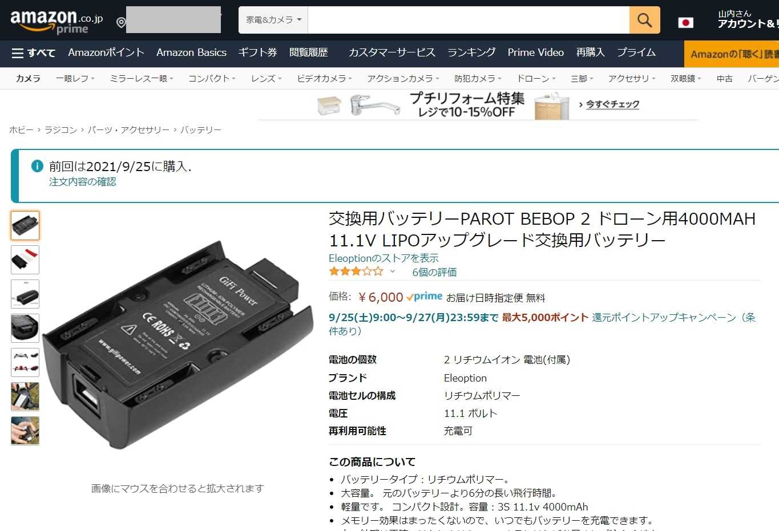Click the prime badge next to price
Viewport: 779px width, 531px height.
tap(425, 297)
